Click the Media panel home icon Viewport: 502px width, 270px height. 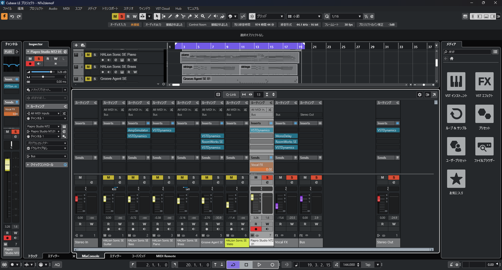click(452, 59)
